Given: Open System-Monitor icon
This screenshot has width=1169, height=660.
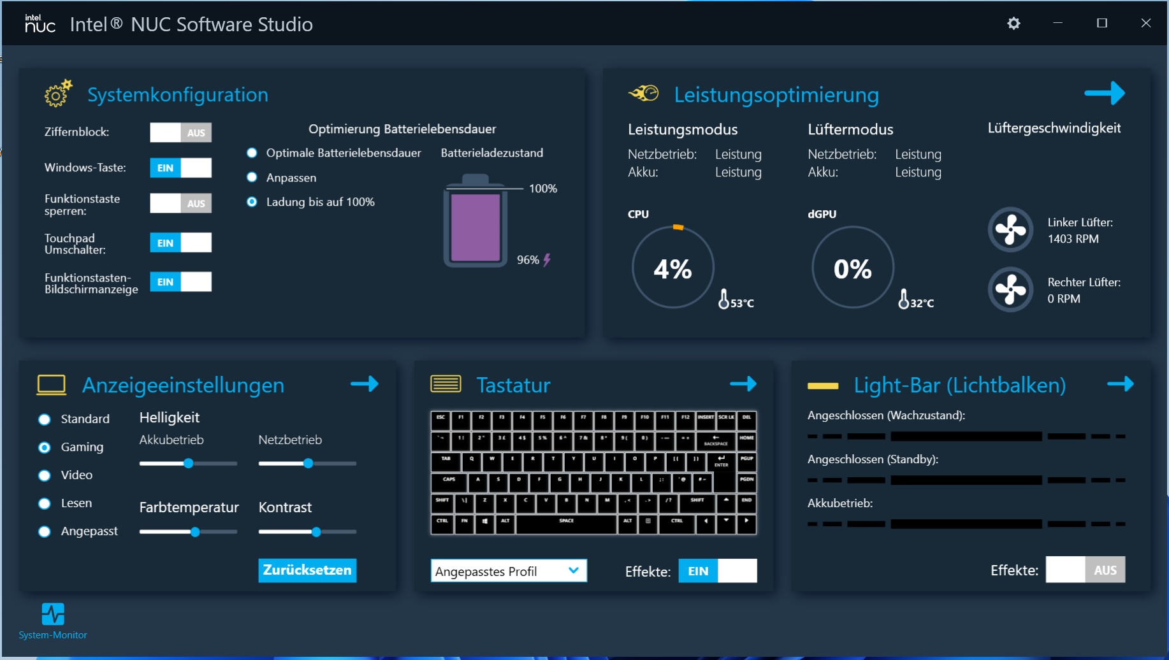Looking at the screenshot, I should point(53,614).
